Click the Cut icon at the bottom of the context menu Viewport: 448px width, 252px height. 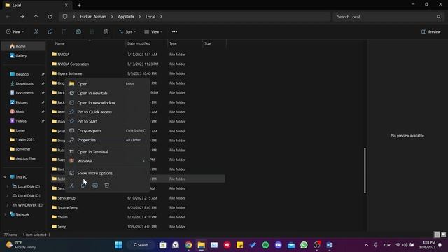coord(72,185)
